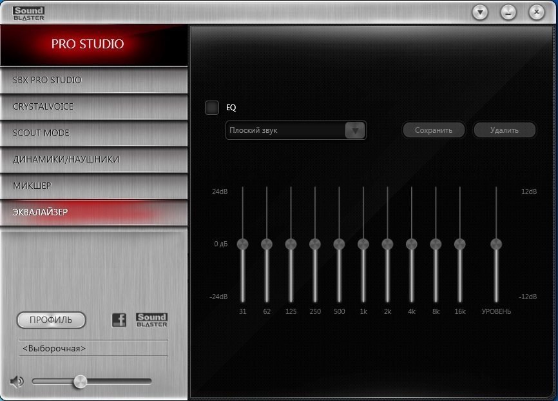Click the 12dB level scale label
558x401 pixels.
click(529, 191)
